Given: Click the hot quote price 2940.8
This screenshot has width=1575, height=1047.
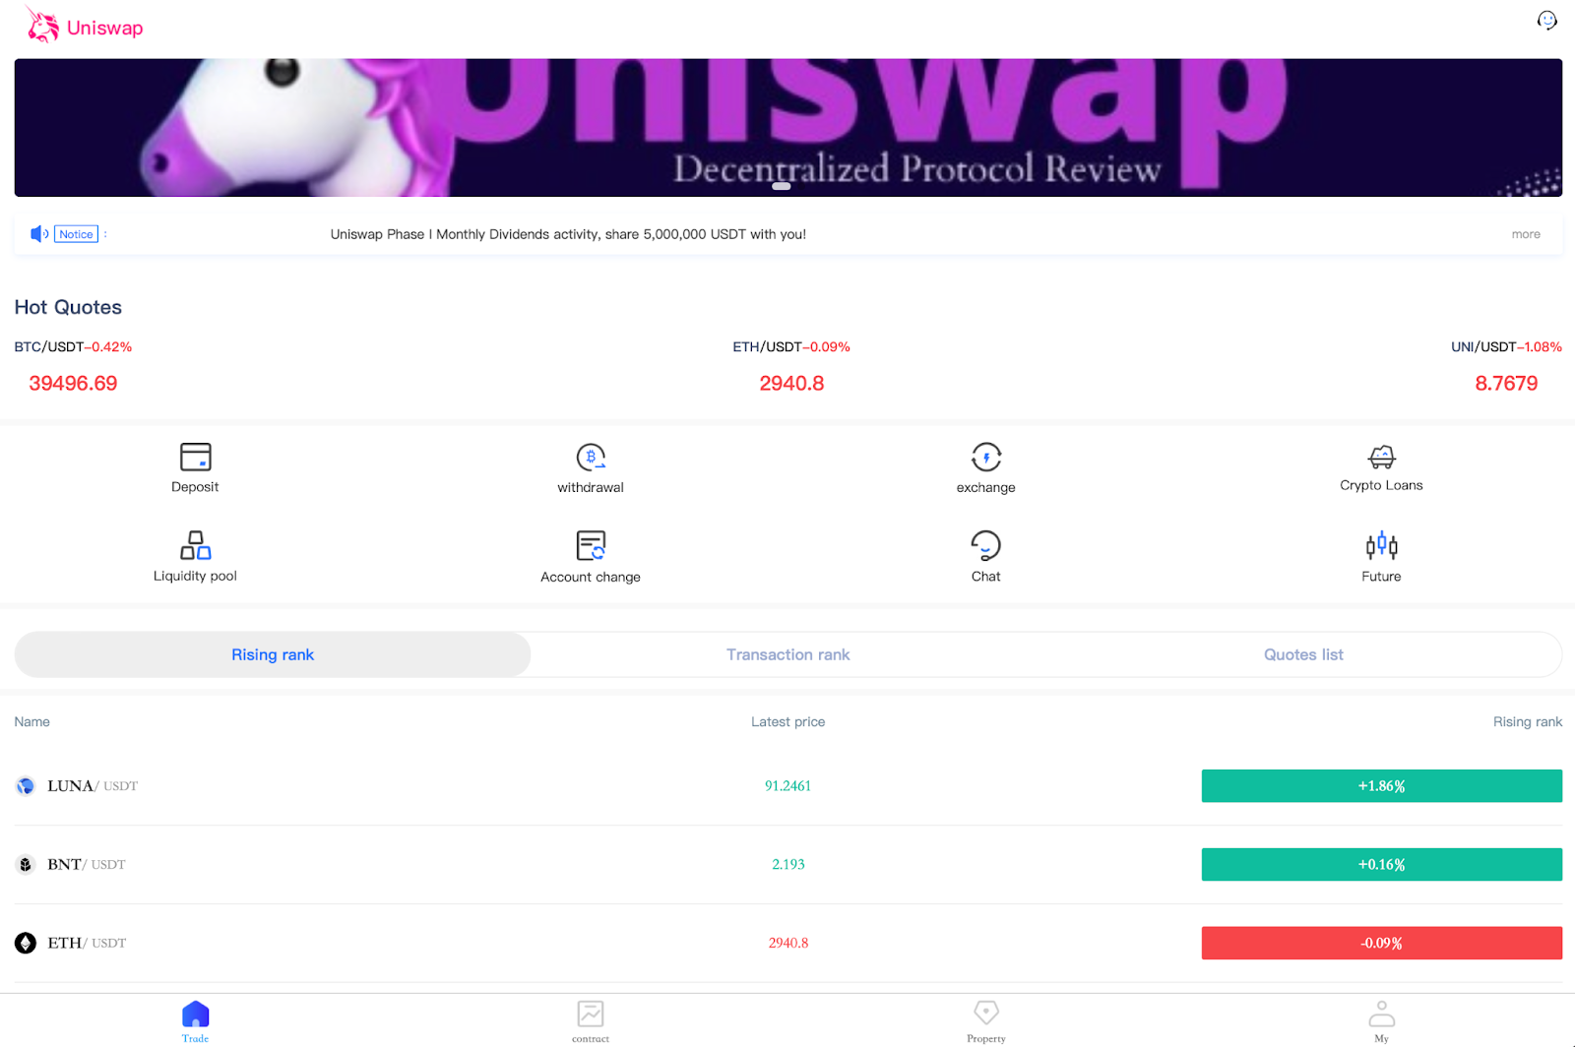Looking at the screenshot, I should click(791, 384).
